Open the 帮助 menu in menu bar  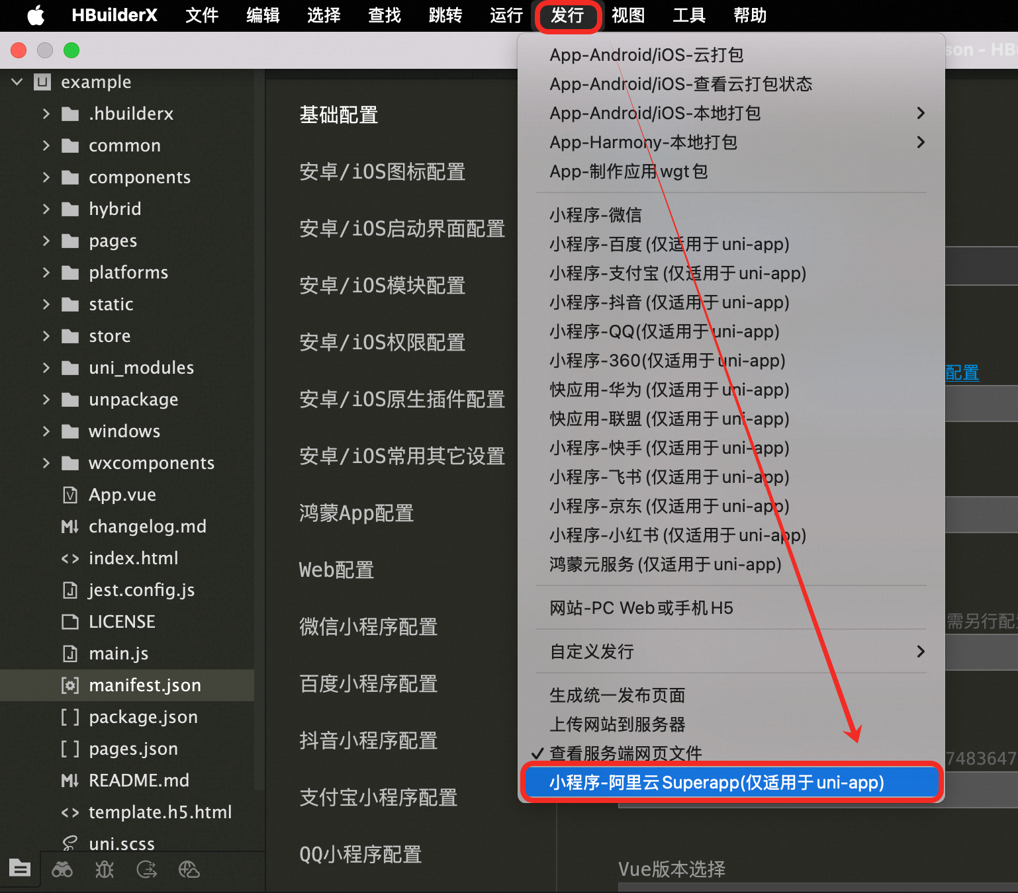click(750, 15)
